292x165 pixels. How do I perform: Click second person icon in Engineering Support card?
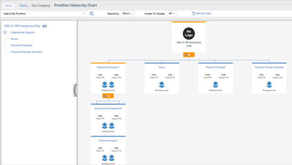(x=111, y=84)
